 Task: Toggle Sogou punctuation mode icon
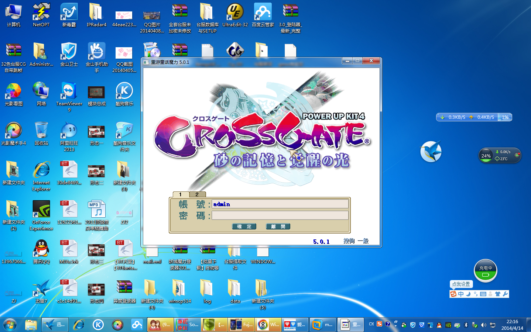click(476, 294)
